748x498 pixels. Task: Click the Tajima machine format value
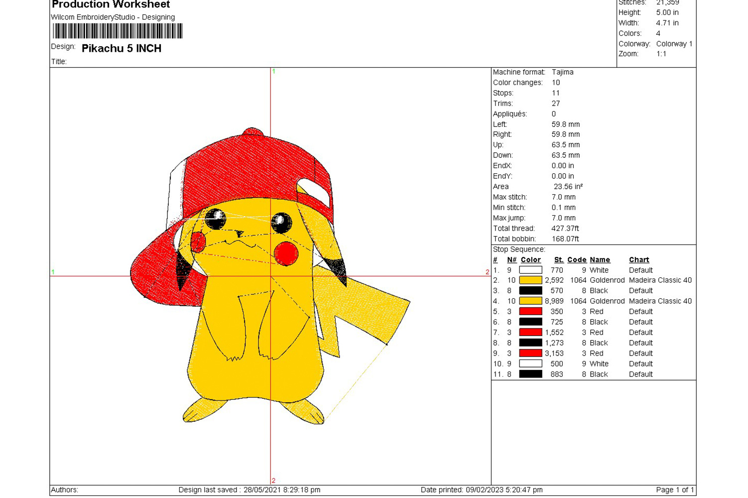[x=562, y=72]
